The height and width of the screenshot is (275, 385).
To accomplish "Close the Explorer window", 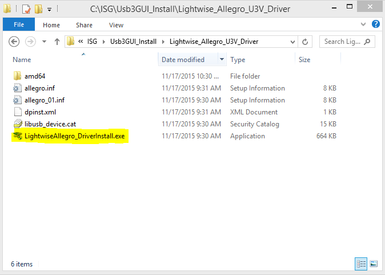I will pyautogui.click(x=370, y=7).
